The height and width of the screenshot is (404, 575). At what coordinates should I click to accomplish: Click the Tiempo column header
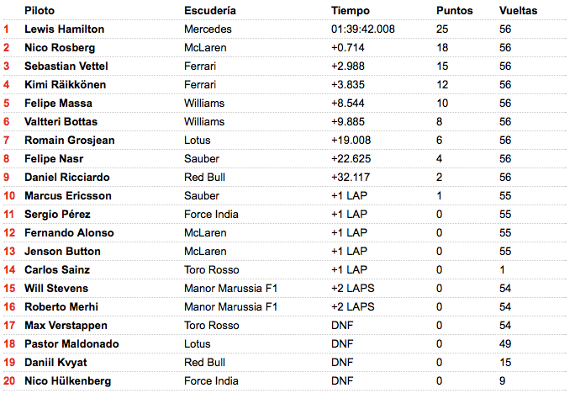[351, 11]
